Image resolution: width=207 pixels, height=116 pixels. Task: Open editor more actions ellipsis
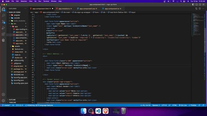(203, 9)
